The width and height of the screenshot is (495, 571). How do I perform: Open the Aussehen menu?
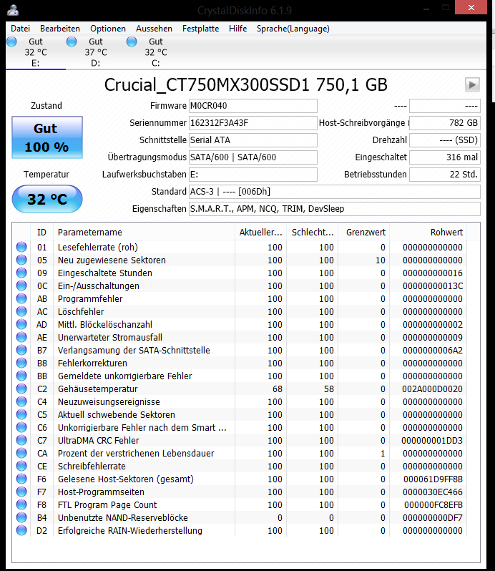(x=154, y=29)
